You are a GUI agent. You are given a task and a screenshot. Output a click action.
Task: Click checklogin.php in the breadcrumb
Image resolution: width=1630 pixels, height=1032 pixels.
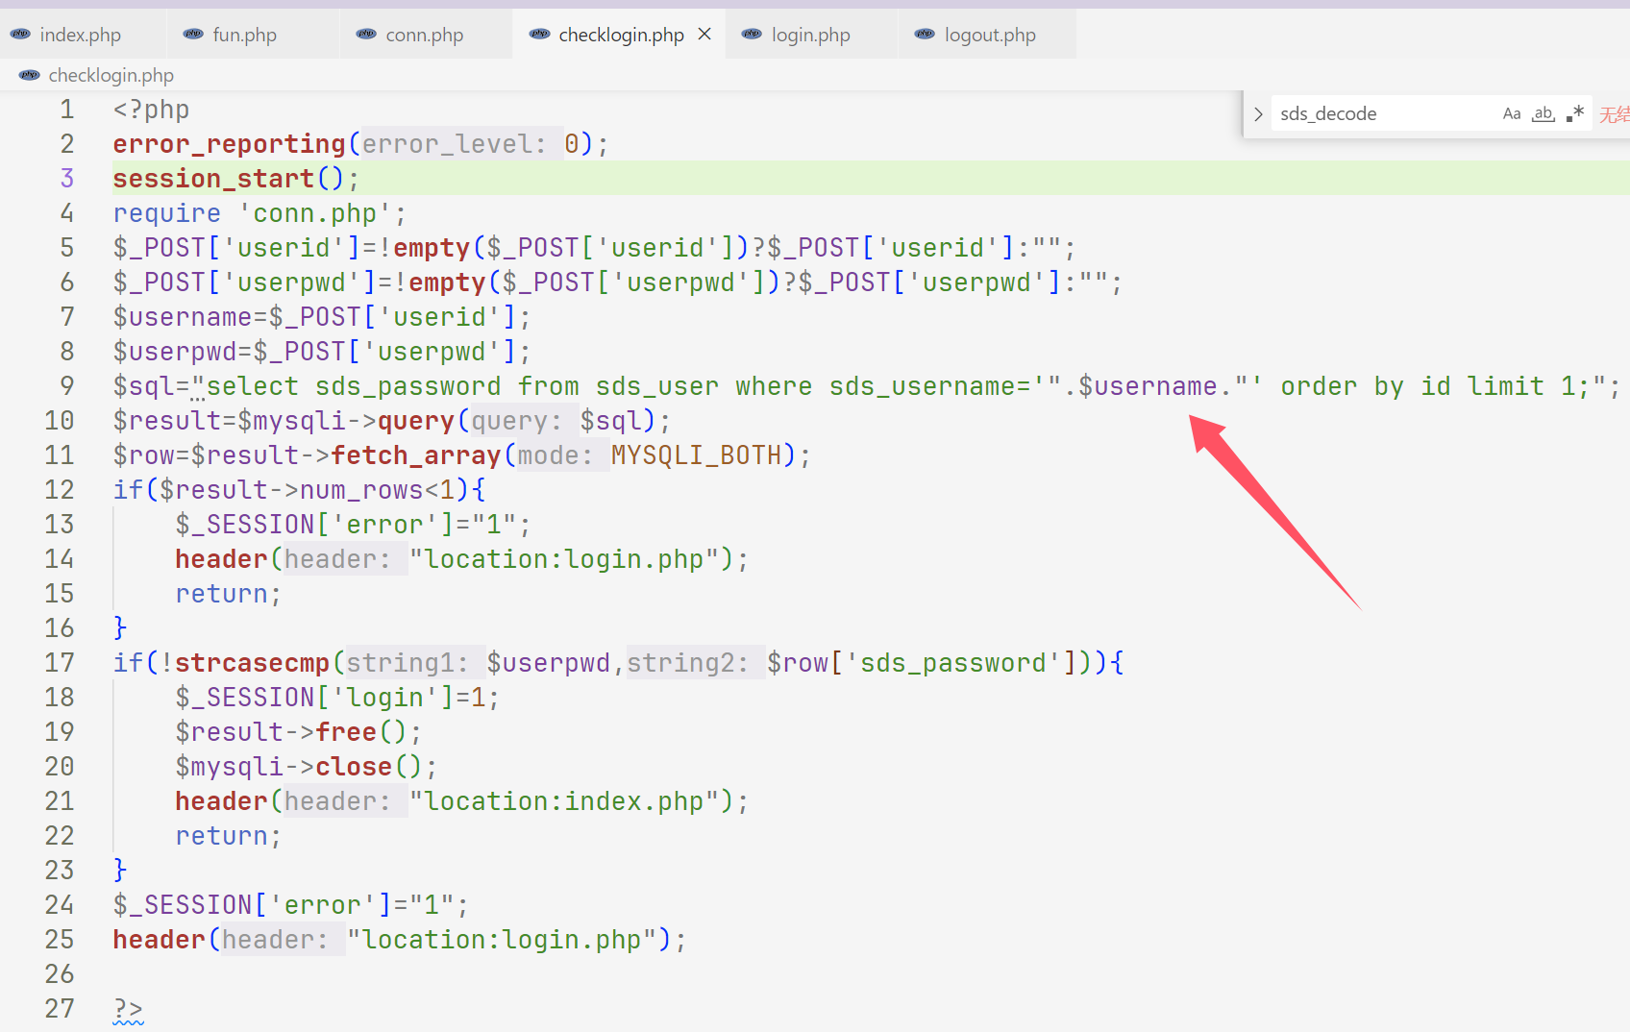click(x=111, y=75)
